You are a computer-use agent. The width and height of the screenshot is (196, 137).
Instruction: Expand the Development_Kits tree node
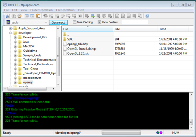coord(15,38)
